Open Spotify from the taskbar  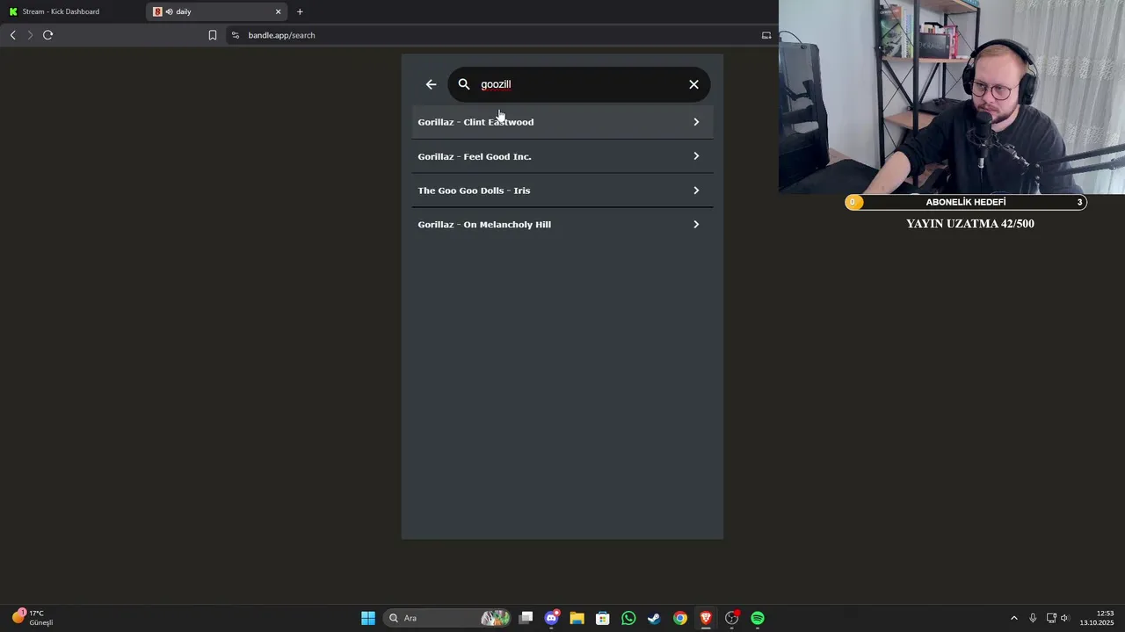tap(758, 618)
